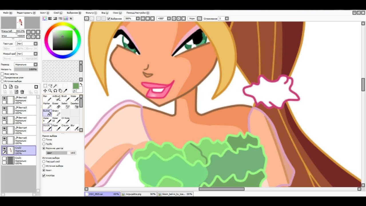Delete the current layer with trash icon
The width and height of the screenshot is (366, 206).
[22, 92]
